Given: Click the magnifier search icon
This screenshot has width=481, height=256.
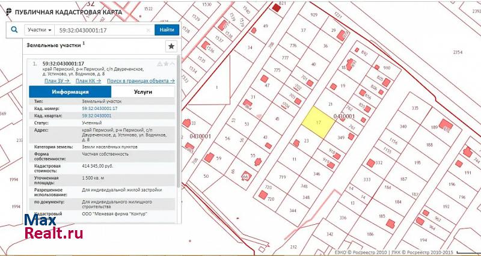Looking at the screenshot, I should (14, 29).
